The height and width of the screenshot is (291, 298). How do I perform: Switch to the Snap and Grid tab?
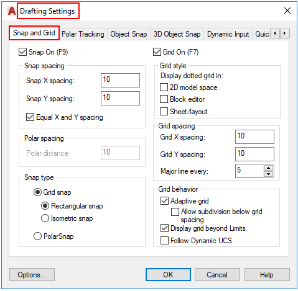34,33
